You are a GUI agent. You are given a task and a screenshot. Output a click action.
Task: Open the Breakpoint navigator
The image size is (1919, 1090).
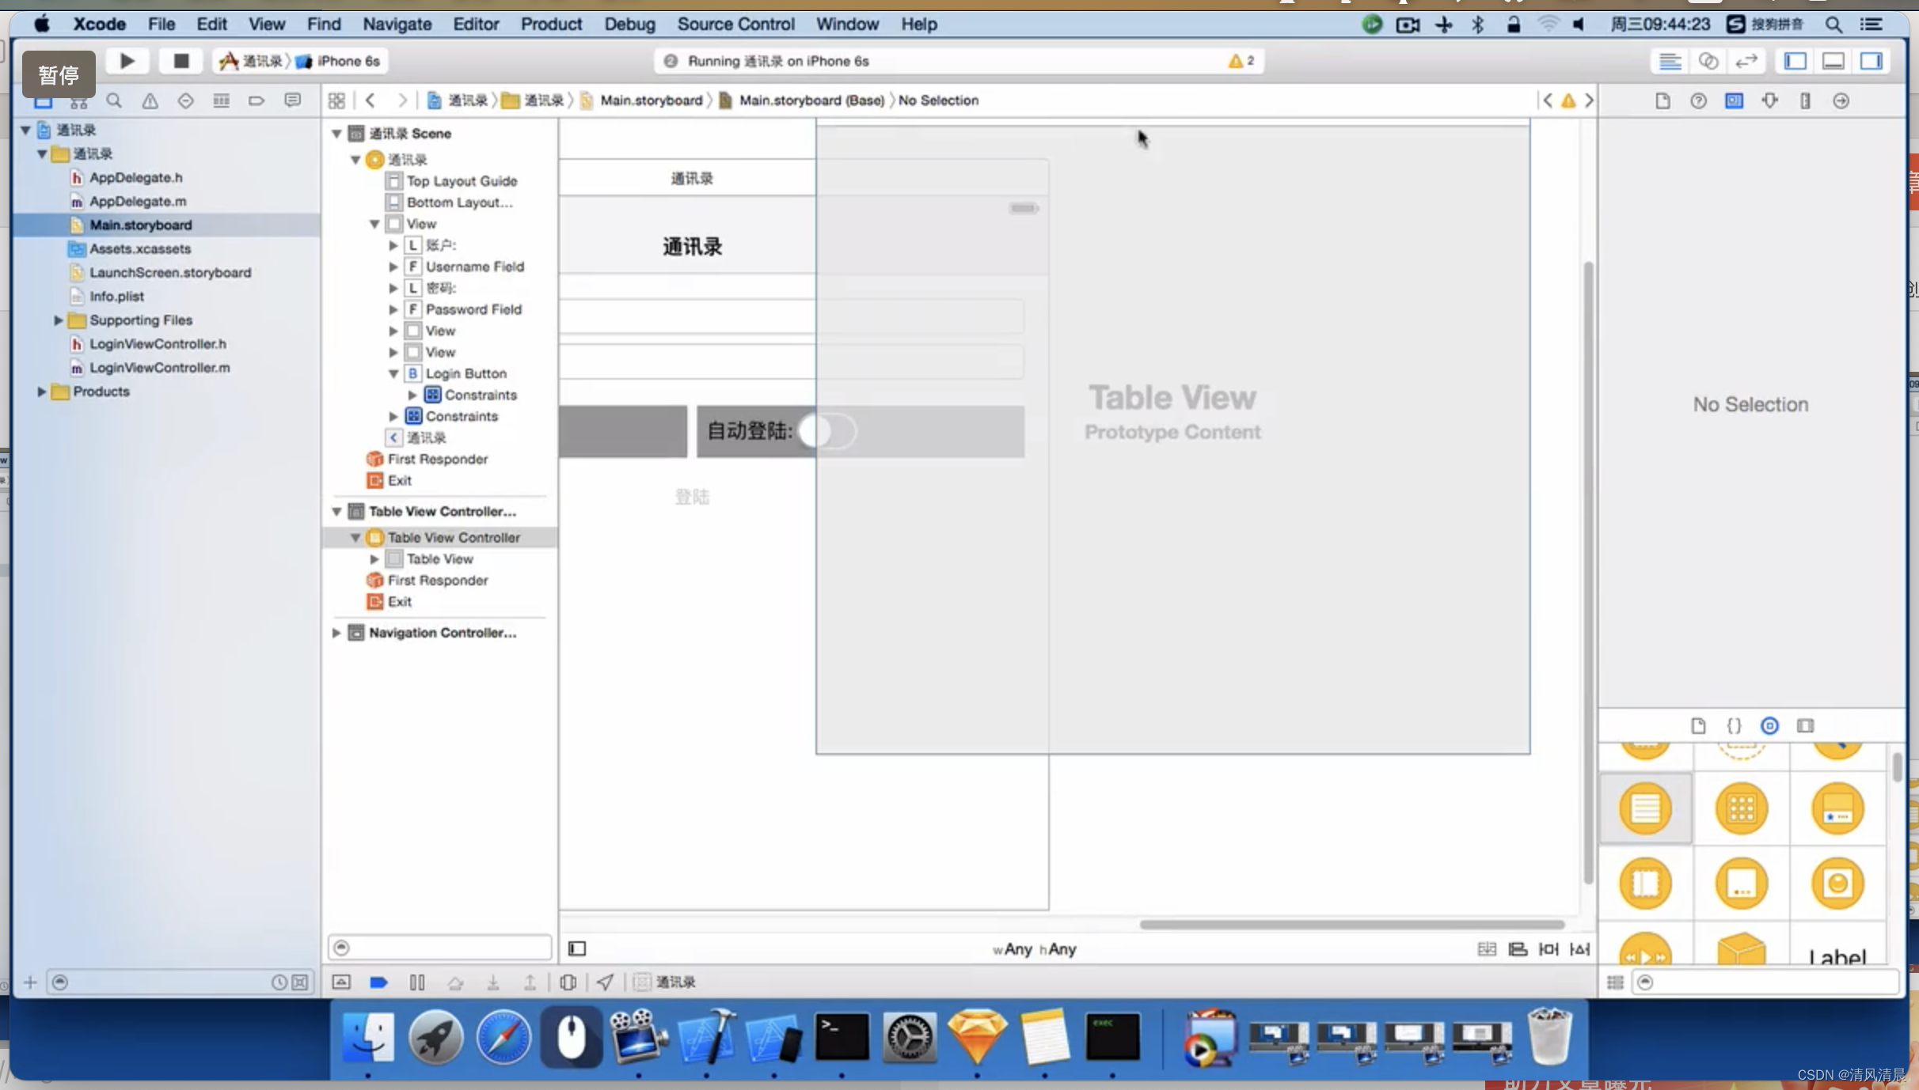click(256, 100)
